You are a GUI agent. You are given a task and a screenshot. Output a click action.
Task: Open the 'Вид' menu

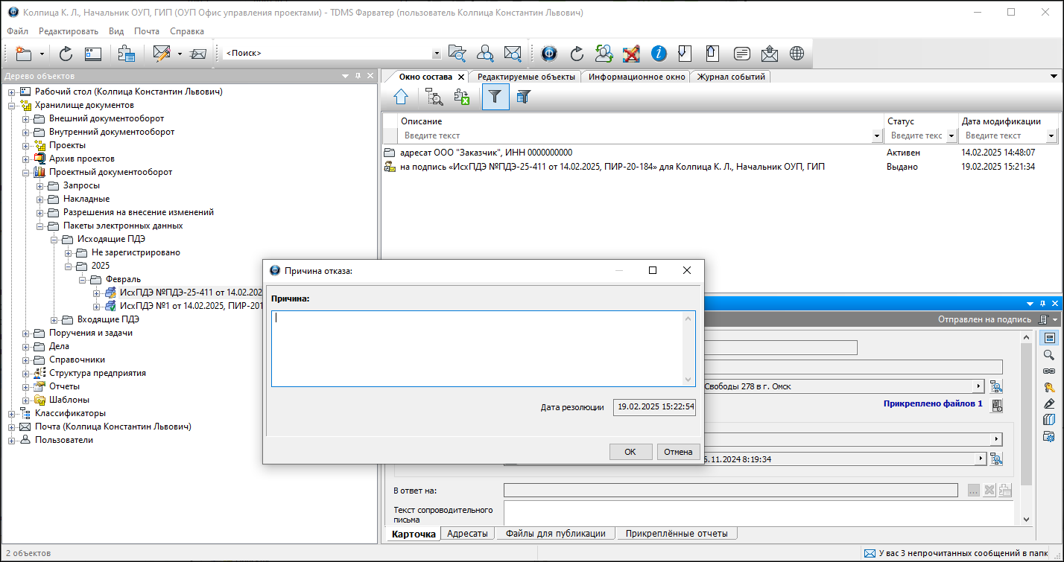(116, 31)
